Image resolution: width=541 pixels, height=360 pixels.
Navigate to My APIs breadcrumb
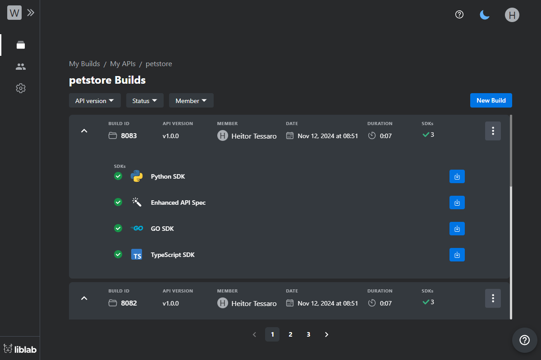[123, 63]
